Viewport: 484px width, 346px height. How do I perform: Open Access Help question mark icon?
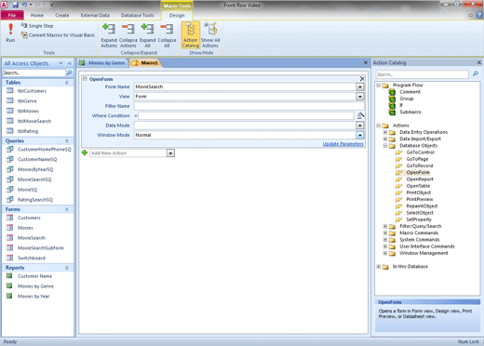[x=479, y=15]
